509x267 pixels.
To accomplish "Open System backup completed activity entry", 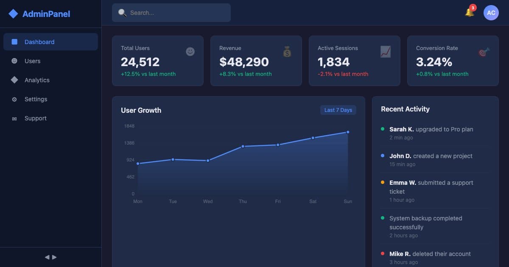I will tap(435, 227).
